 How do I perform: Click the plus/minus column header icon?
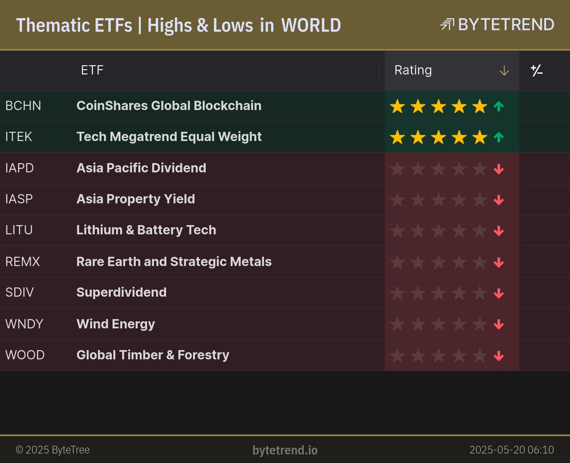[537, 71]
